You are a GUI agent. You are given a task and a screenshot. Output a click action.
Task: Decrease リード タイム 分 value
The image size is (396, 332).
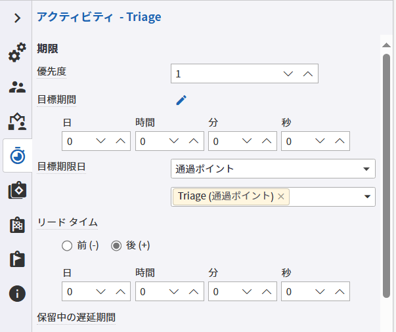pyautogui.click(x=247, y=291)
